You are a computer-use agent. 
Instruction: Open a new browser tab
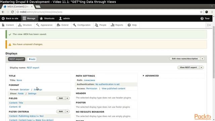coord(38,7)
